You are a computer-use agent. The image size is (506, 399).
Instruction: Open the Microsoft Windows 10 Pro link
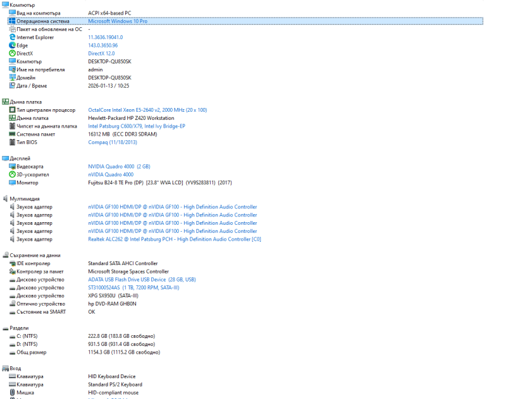tap(118, 21)
